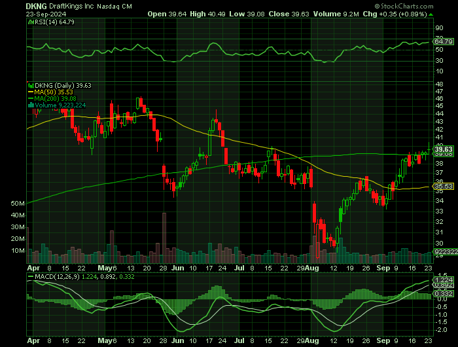458x347 pixels.
Task: Click the RSI(14) 64.79 legend text
Action: [54, 22]
